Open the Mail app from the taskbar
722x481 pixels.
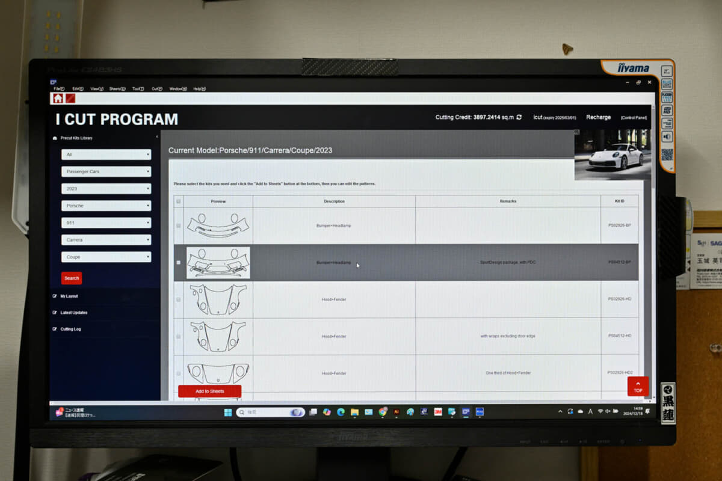[x=368, y=412]
